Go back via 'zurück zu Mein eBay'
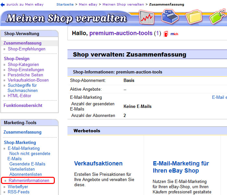The width and height of the screenshot is (227, 195). 25,5
